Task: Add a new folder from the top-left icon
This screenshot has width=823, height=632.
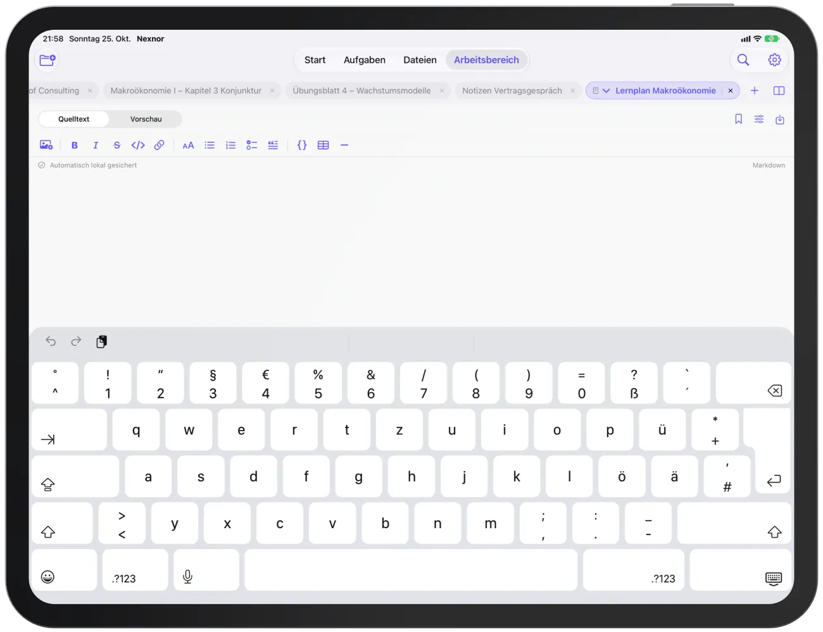Action: (x=47, y=60)
